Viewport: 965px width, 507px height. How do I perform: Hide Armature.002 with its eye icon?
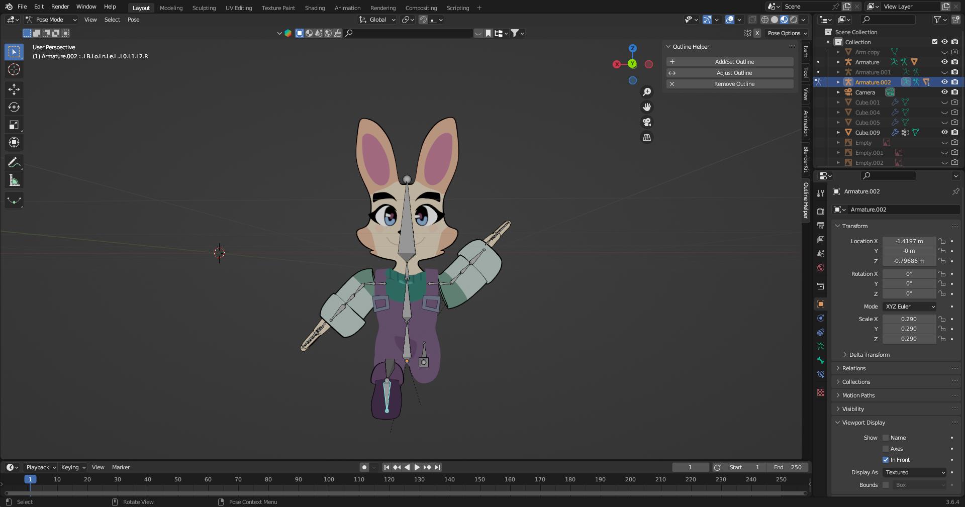point(944,82)
